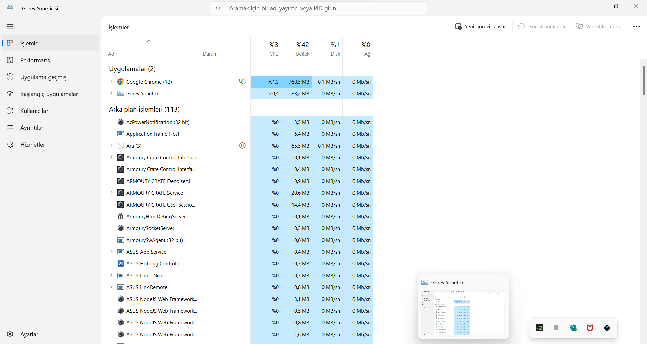
Task: Expand the Ara (3) process group
Action: pos(111,146)
